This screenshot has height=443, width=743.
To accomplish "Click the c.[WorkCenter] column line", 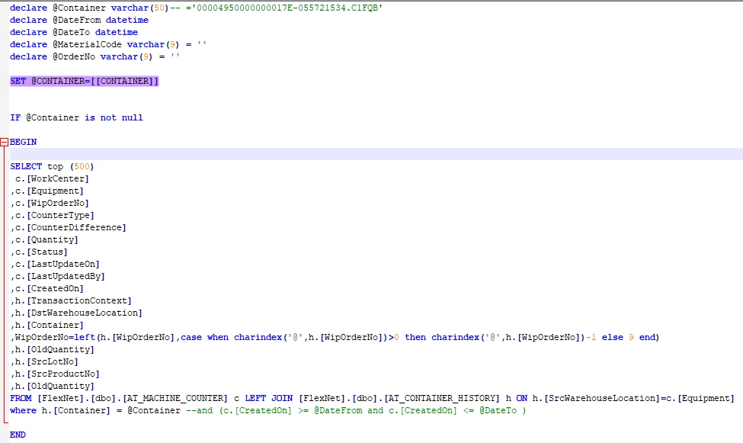I will click(52, 179).
